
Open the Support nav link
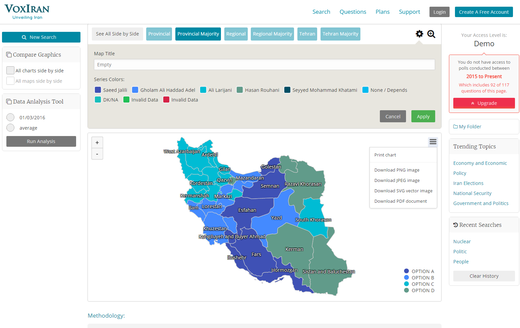pos(409,12)
